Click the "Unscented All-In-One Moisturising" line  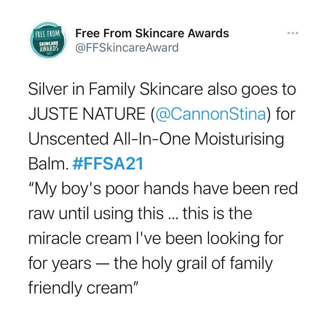(156, 140)
